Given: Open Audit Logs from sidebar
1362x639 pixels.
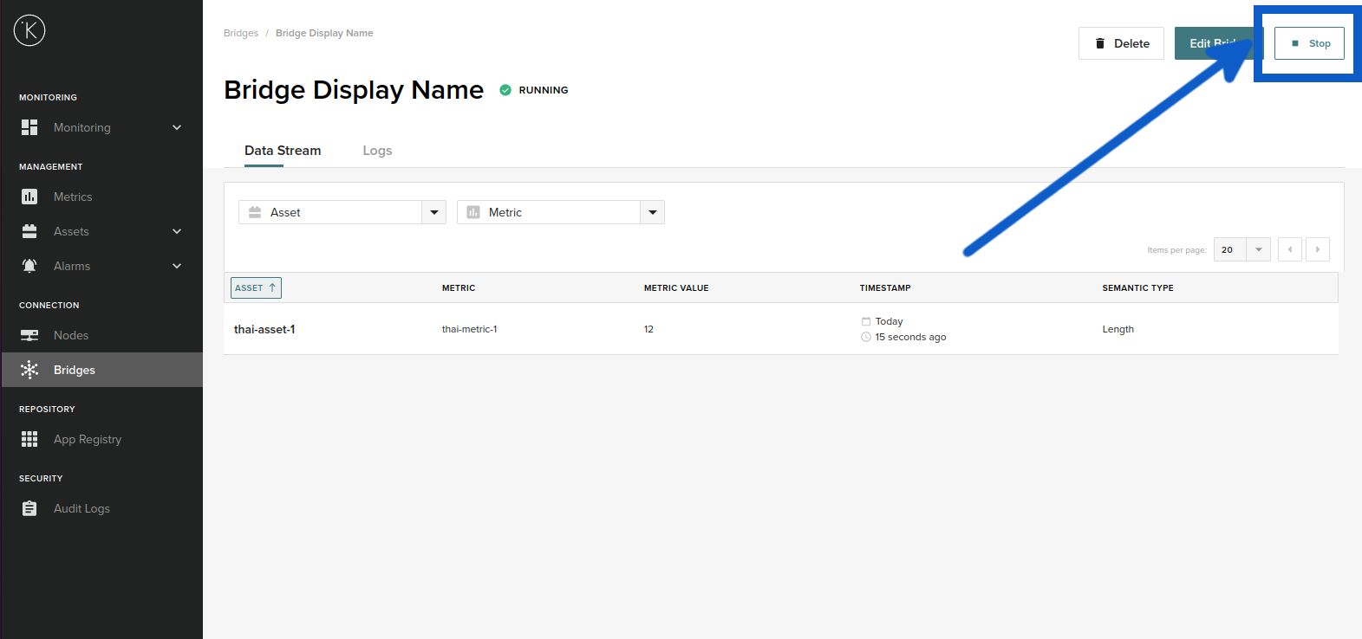Looking at the screenshot, I should coord(81,508).
